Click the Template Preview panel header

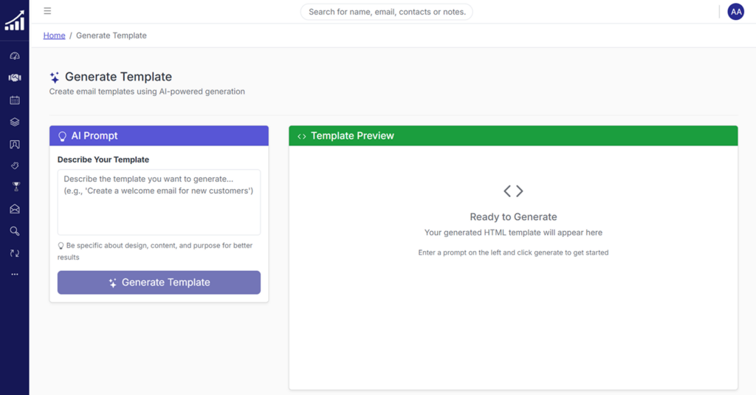[513, 136]
